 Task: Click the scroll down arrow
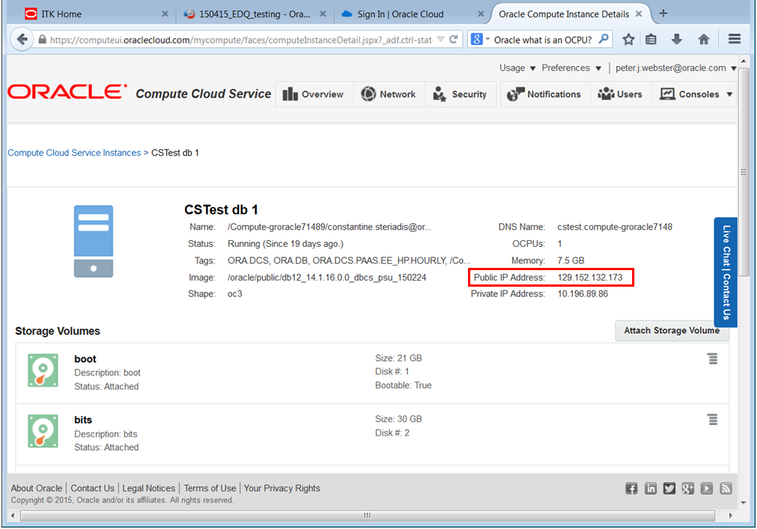[x=743, y=503]
